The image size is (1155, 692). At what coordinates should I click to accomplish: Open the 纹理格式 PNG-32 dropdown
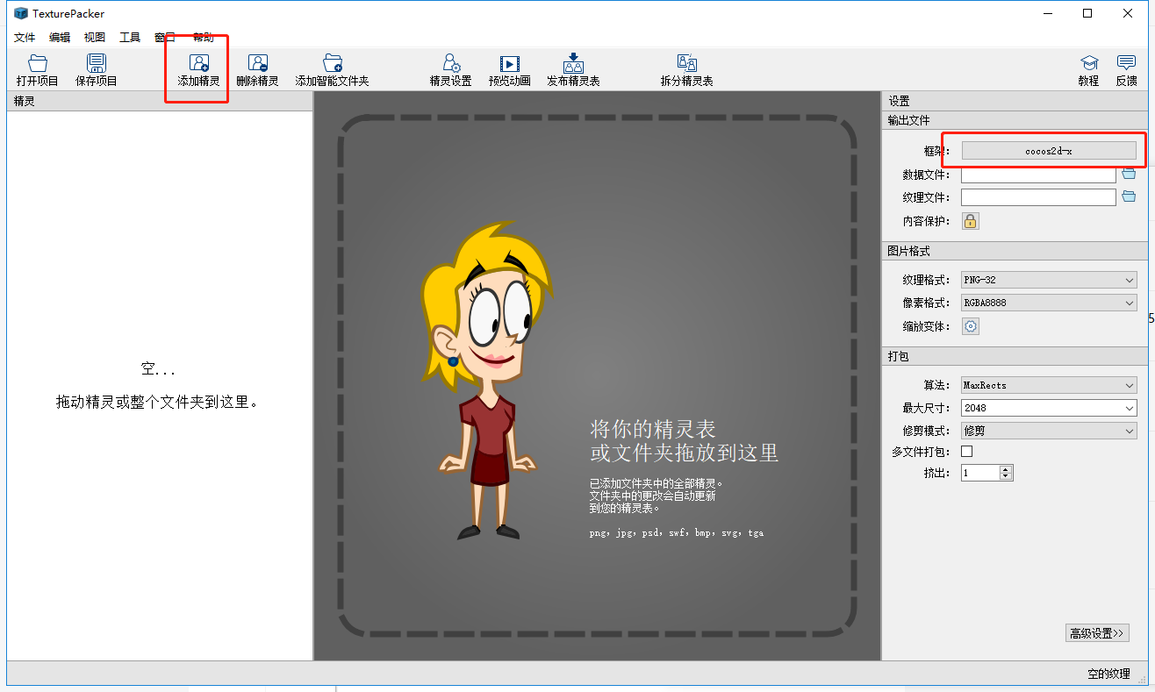1048,279
